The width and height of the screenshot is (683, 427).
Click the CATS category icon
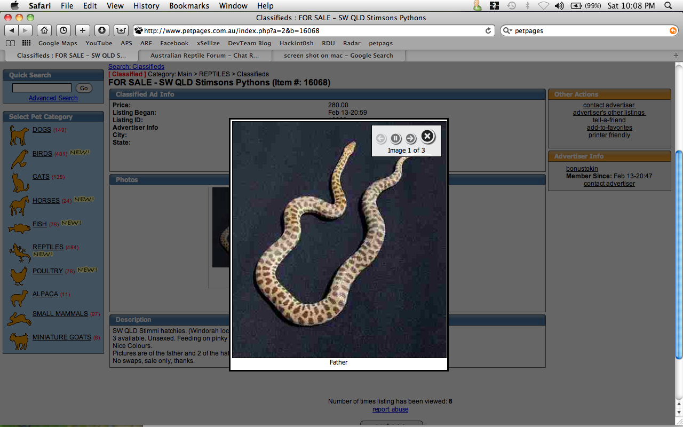tap(20, 182)
